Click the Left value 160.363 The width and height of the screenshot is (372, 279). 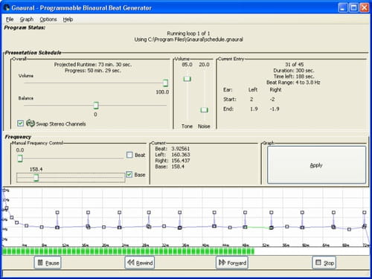coord(181,155)
